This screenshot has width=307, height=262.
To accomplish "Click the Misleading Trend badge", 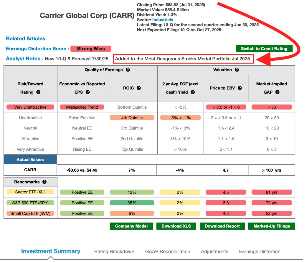I will tap(82, 107).
